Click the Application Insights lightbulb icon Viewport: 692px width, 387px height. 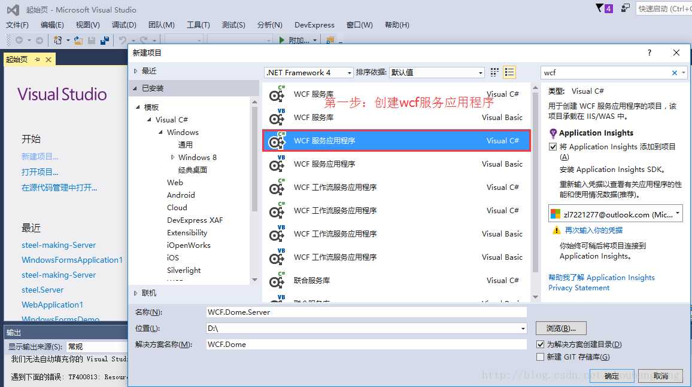pos(553,133)
